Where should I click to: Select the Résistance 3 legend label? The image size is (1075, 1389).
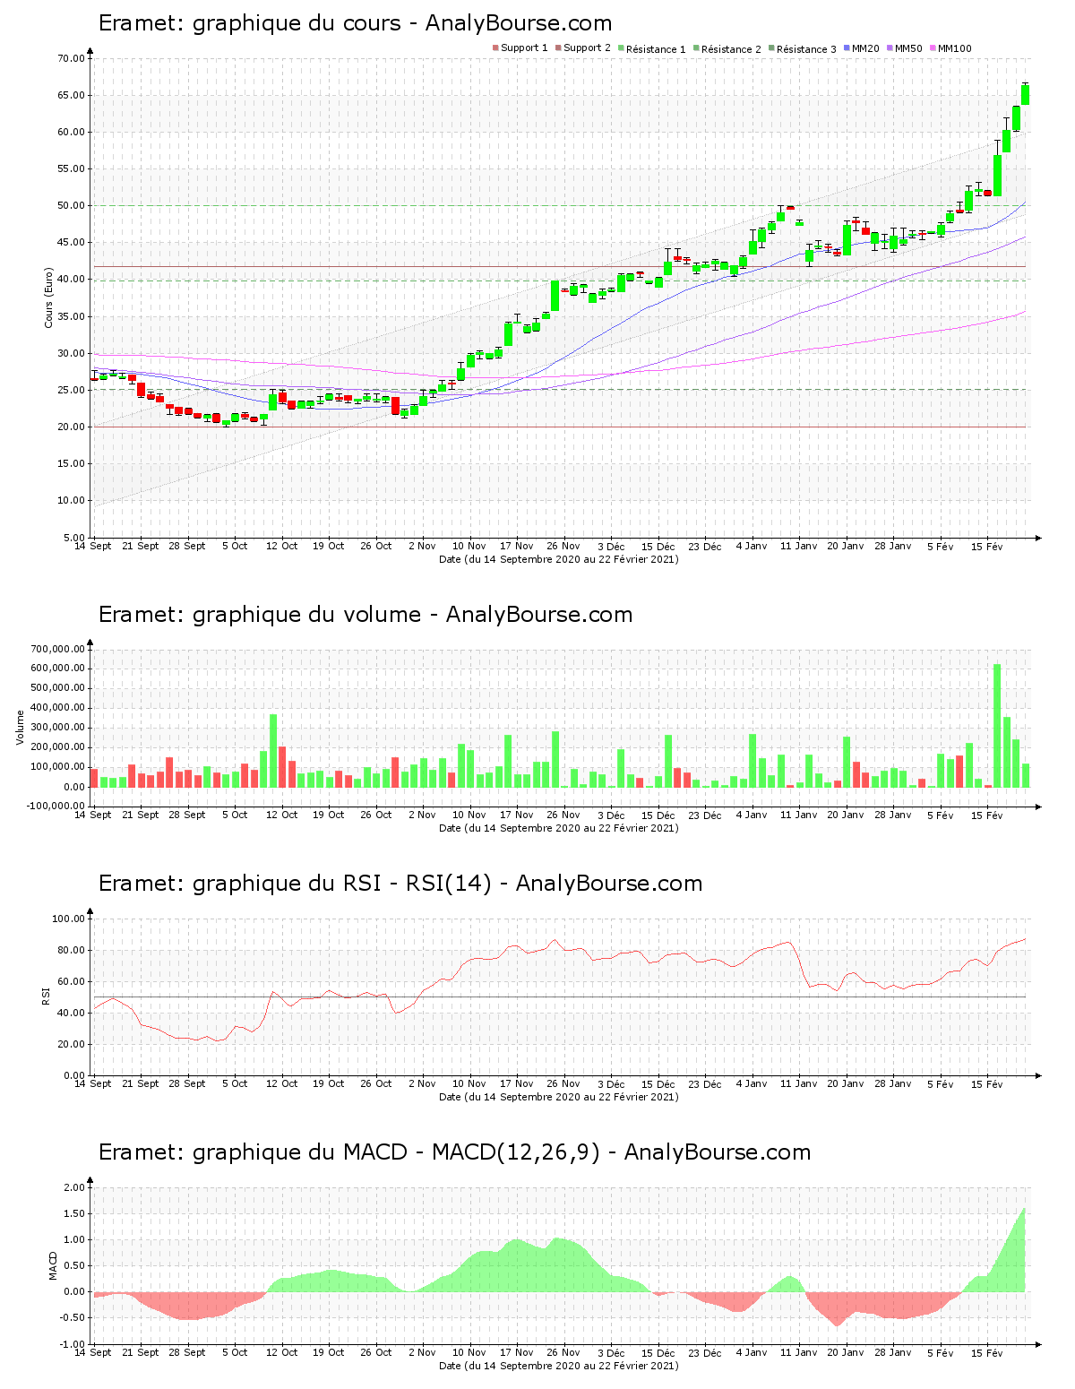coord(806,48)
